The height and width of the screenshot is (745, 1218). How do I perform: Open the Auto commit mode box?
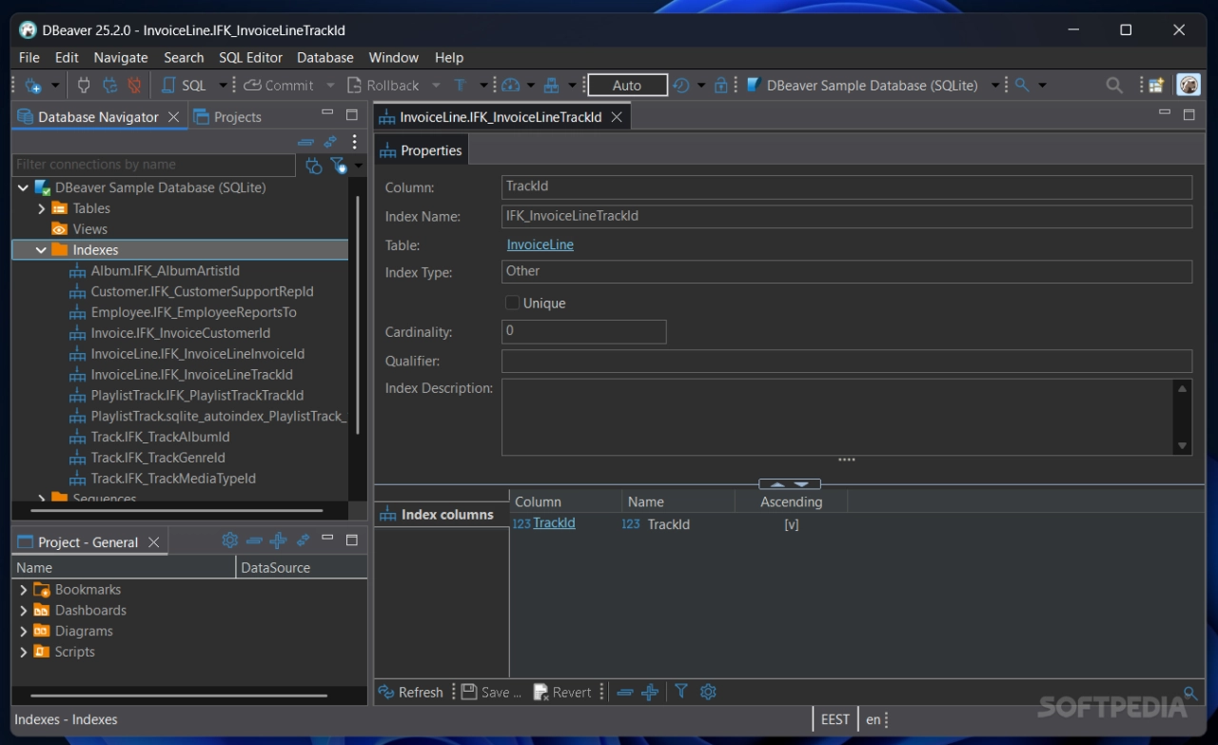(x=627, y=86)
